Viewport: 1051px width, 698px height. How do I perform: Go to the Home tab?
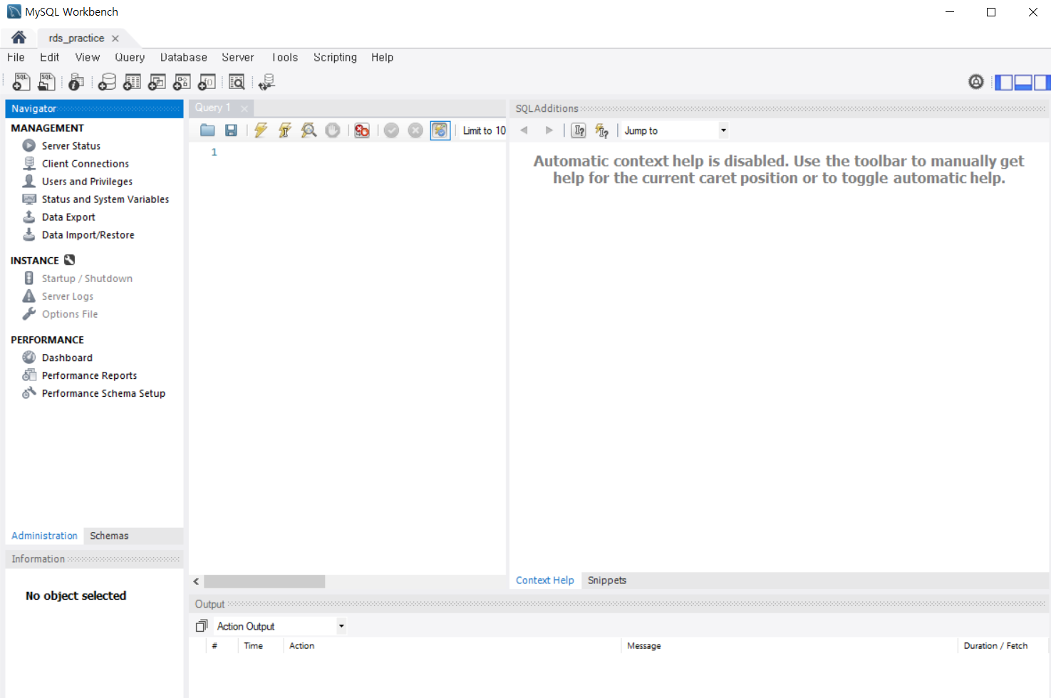(x=19, y=38)
